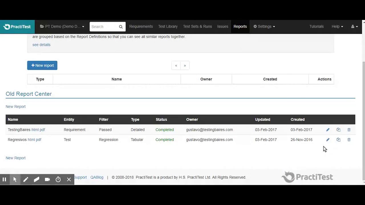This screenshot has height=205, width=365.
Task: Open the QABlog footer link
Action: click(97, 177)
